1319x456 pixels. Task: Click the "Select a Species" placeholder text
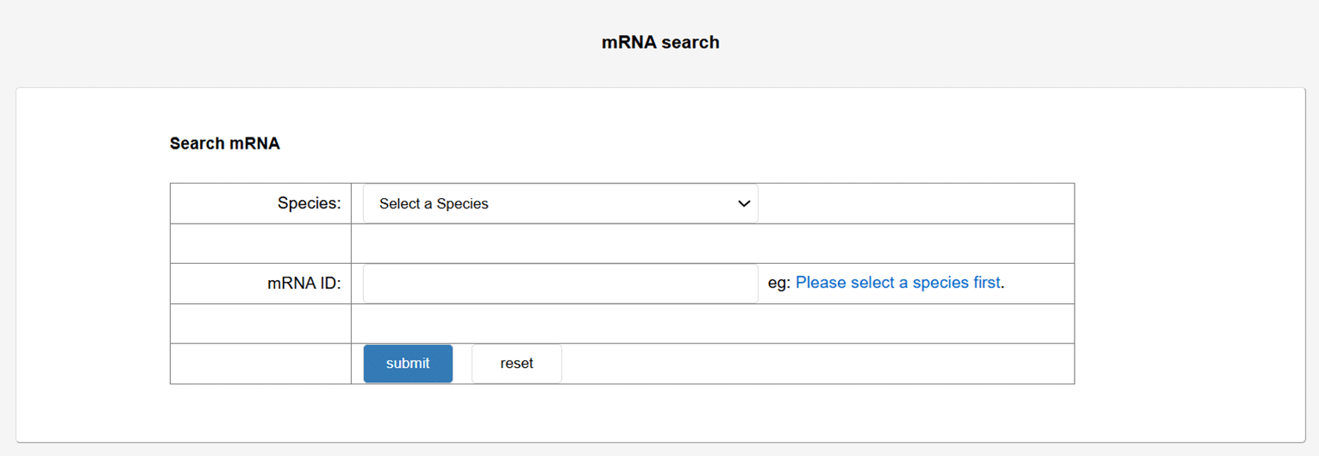(x=434, y=204)
